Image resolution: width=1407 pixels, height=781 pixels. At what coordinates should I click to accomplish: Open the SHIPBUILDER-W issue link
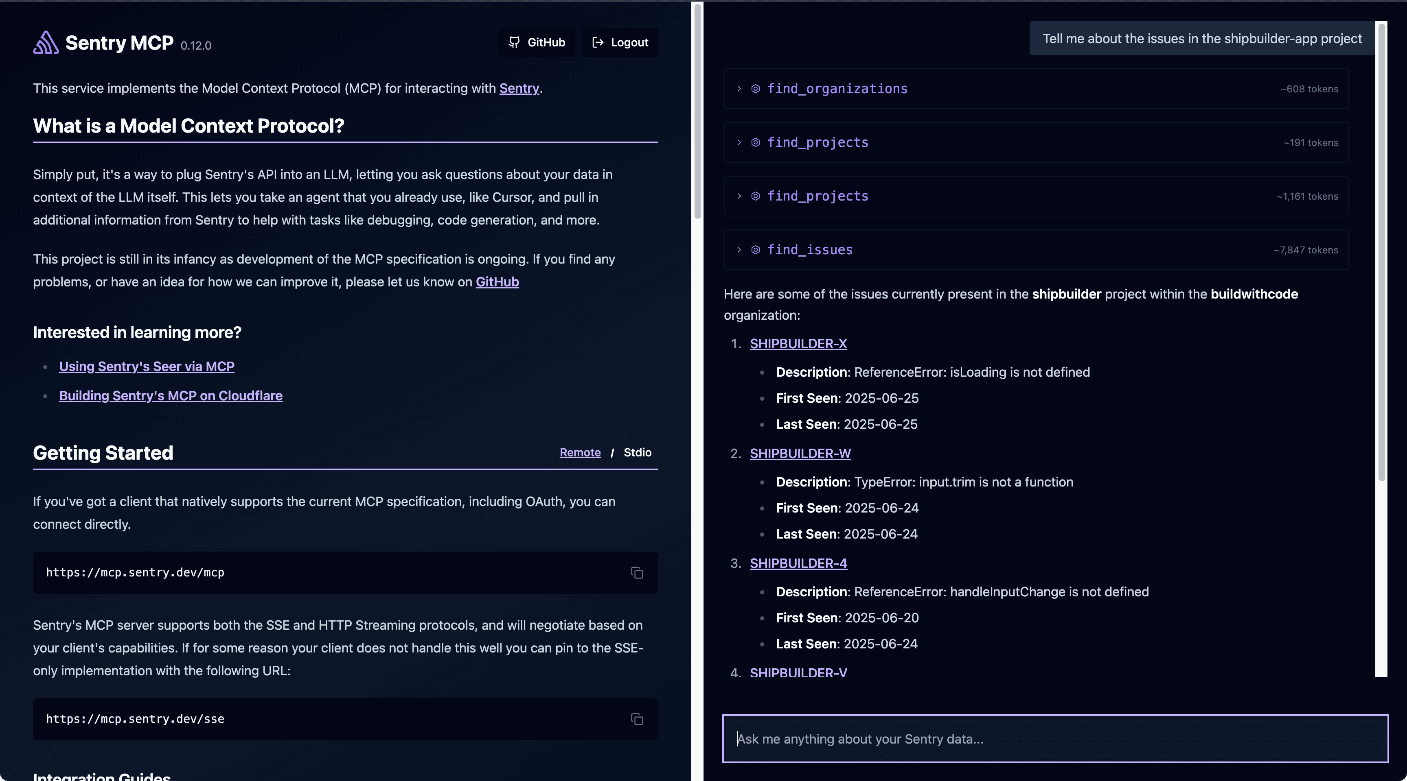(x=800, y=453)
